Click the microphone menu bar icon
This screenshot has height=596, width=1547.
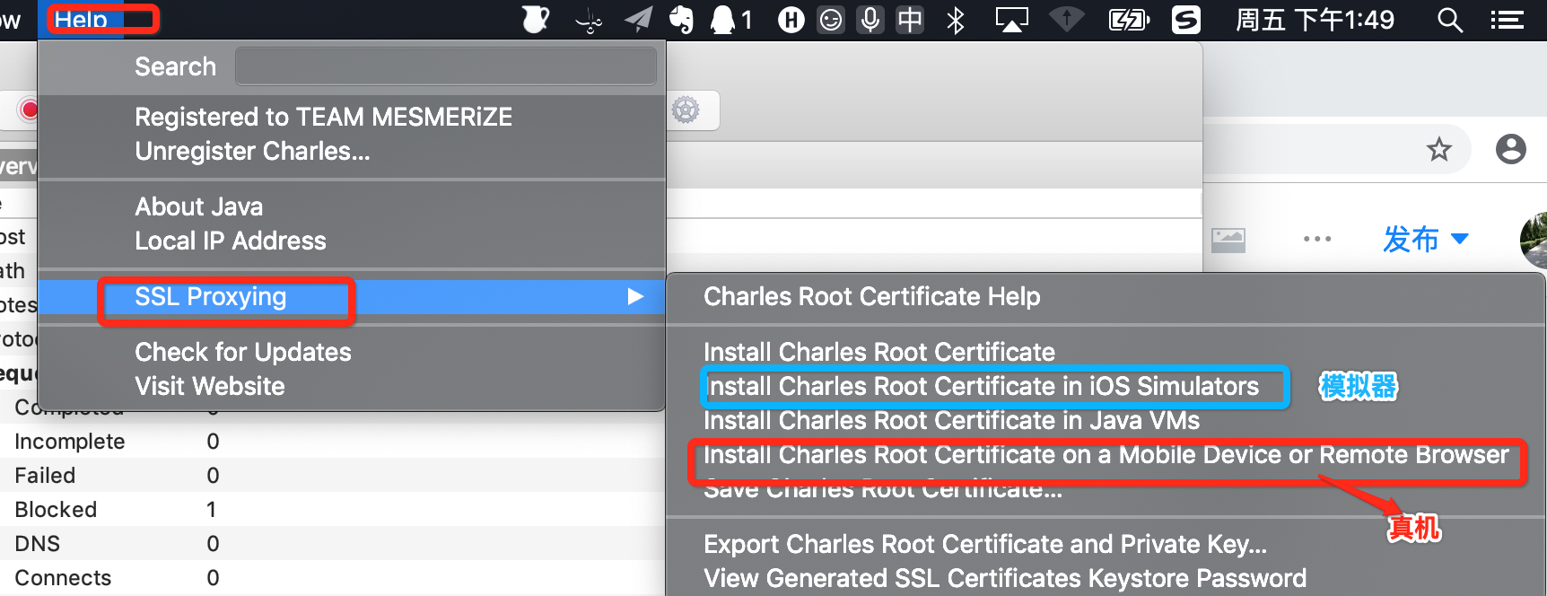[x=870, y=20]
